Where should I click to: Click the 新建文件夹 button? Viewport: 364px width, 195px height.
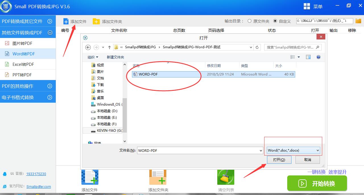click(115, 57)
